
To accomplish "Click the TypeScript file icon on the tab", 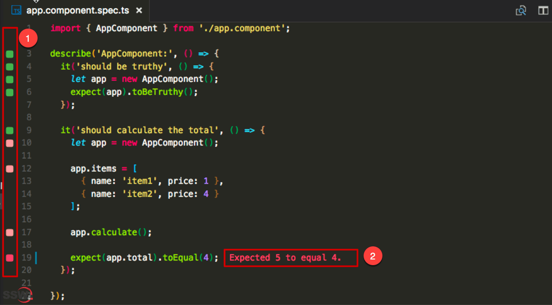I will tap(16, 9).
